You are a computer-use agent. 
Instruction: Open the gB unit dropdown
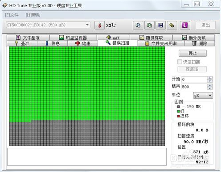click(203, 95)
